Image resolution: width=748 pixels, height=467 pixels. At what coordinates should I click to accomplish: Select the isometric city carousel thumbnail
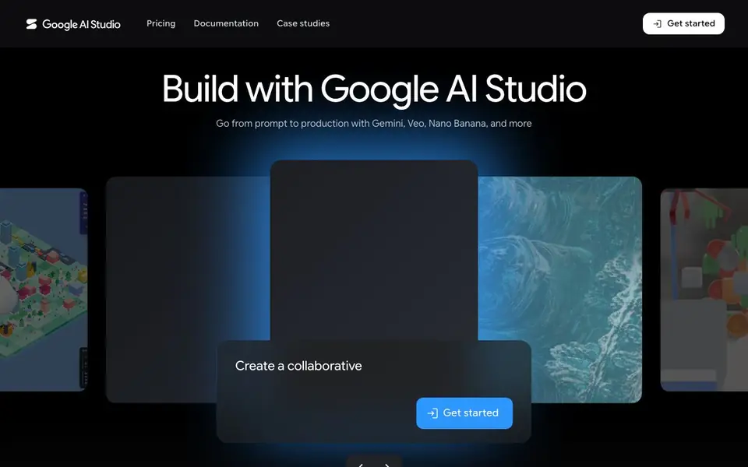tap(44, 290)
